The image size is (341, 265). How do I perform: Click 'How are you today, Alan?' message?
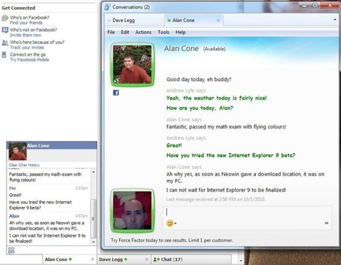[x=199, y=108]
